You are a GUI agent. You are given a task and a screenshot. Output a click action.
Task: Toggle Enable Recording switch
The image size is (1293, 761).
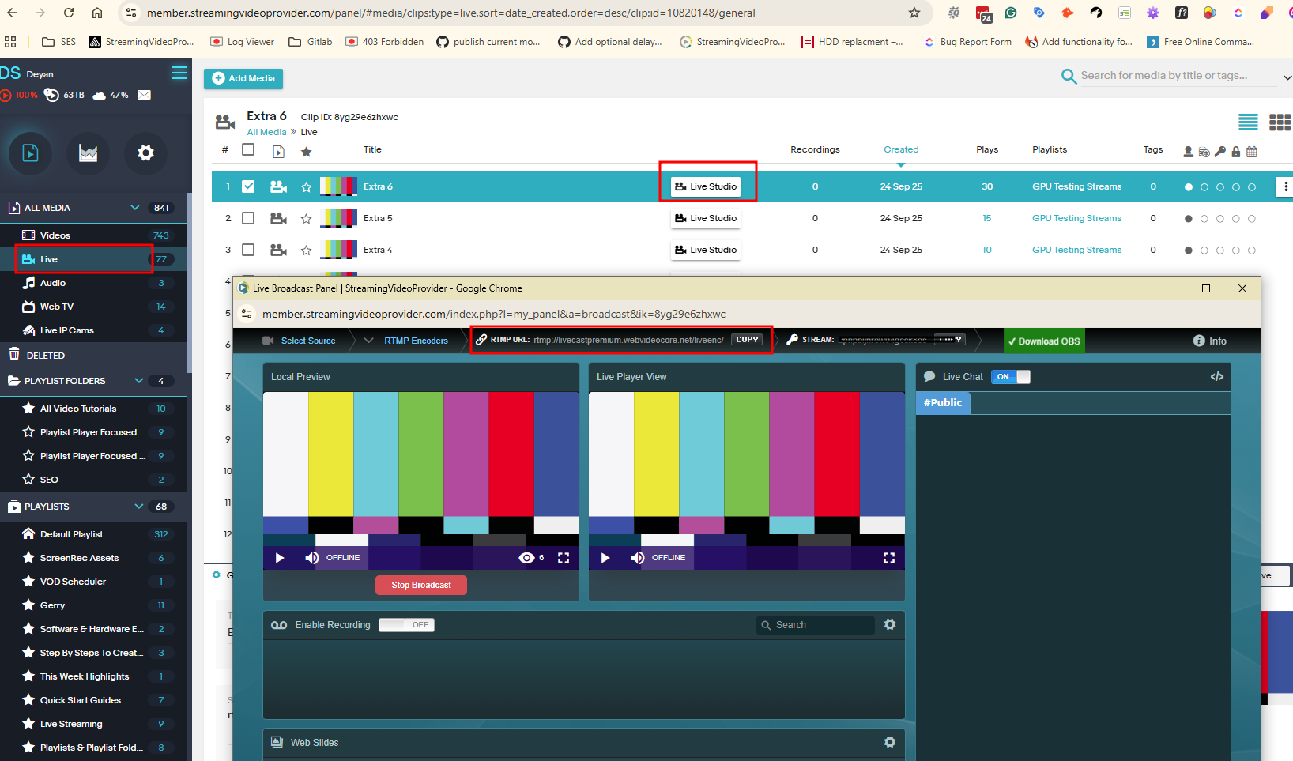pyautogui.click(x=406, y=625)
